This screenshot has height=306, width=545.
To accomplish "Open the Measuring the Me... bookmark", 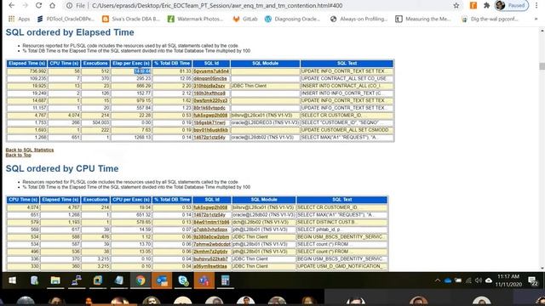I will (422, 19).
